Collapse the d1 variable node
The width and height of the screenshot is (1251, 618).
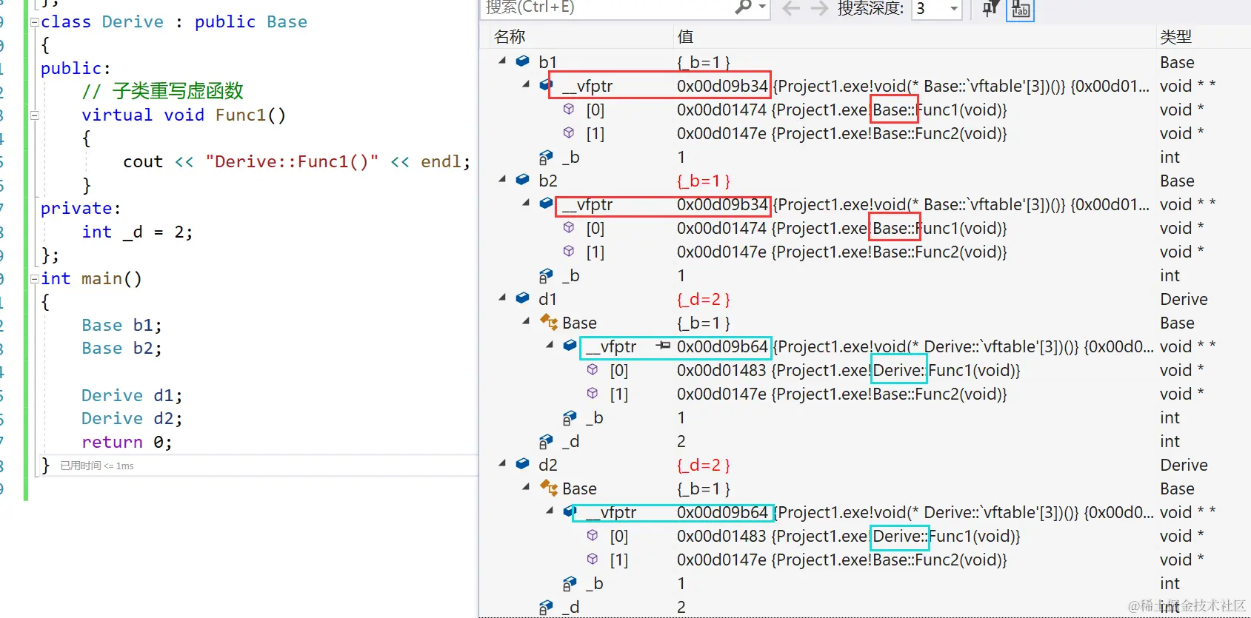point(503,297)
